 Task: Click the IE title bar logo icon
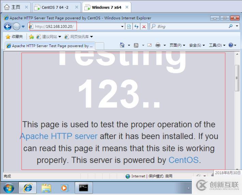click(6, 18)
